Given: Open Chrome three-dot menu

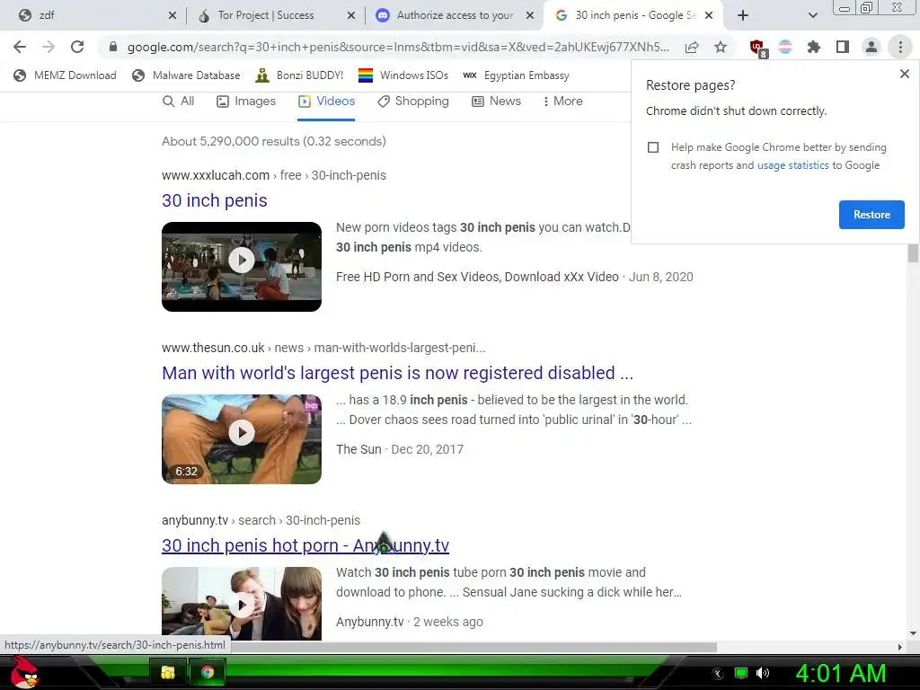Looking at the screenshot, I should click(900, 47).
